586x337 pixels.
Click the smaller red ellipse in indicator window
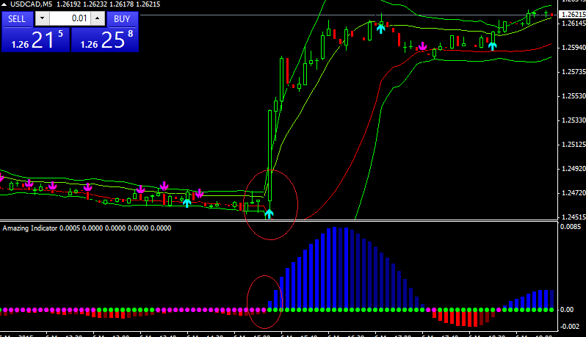[x=264, y=302]
